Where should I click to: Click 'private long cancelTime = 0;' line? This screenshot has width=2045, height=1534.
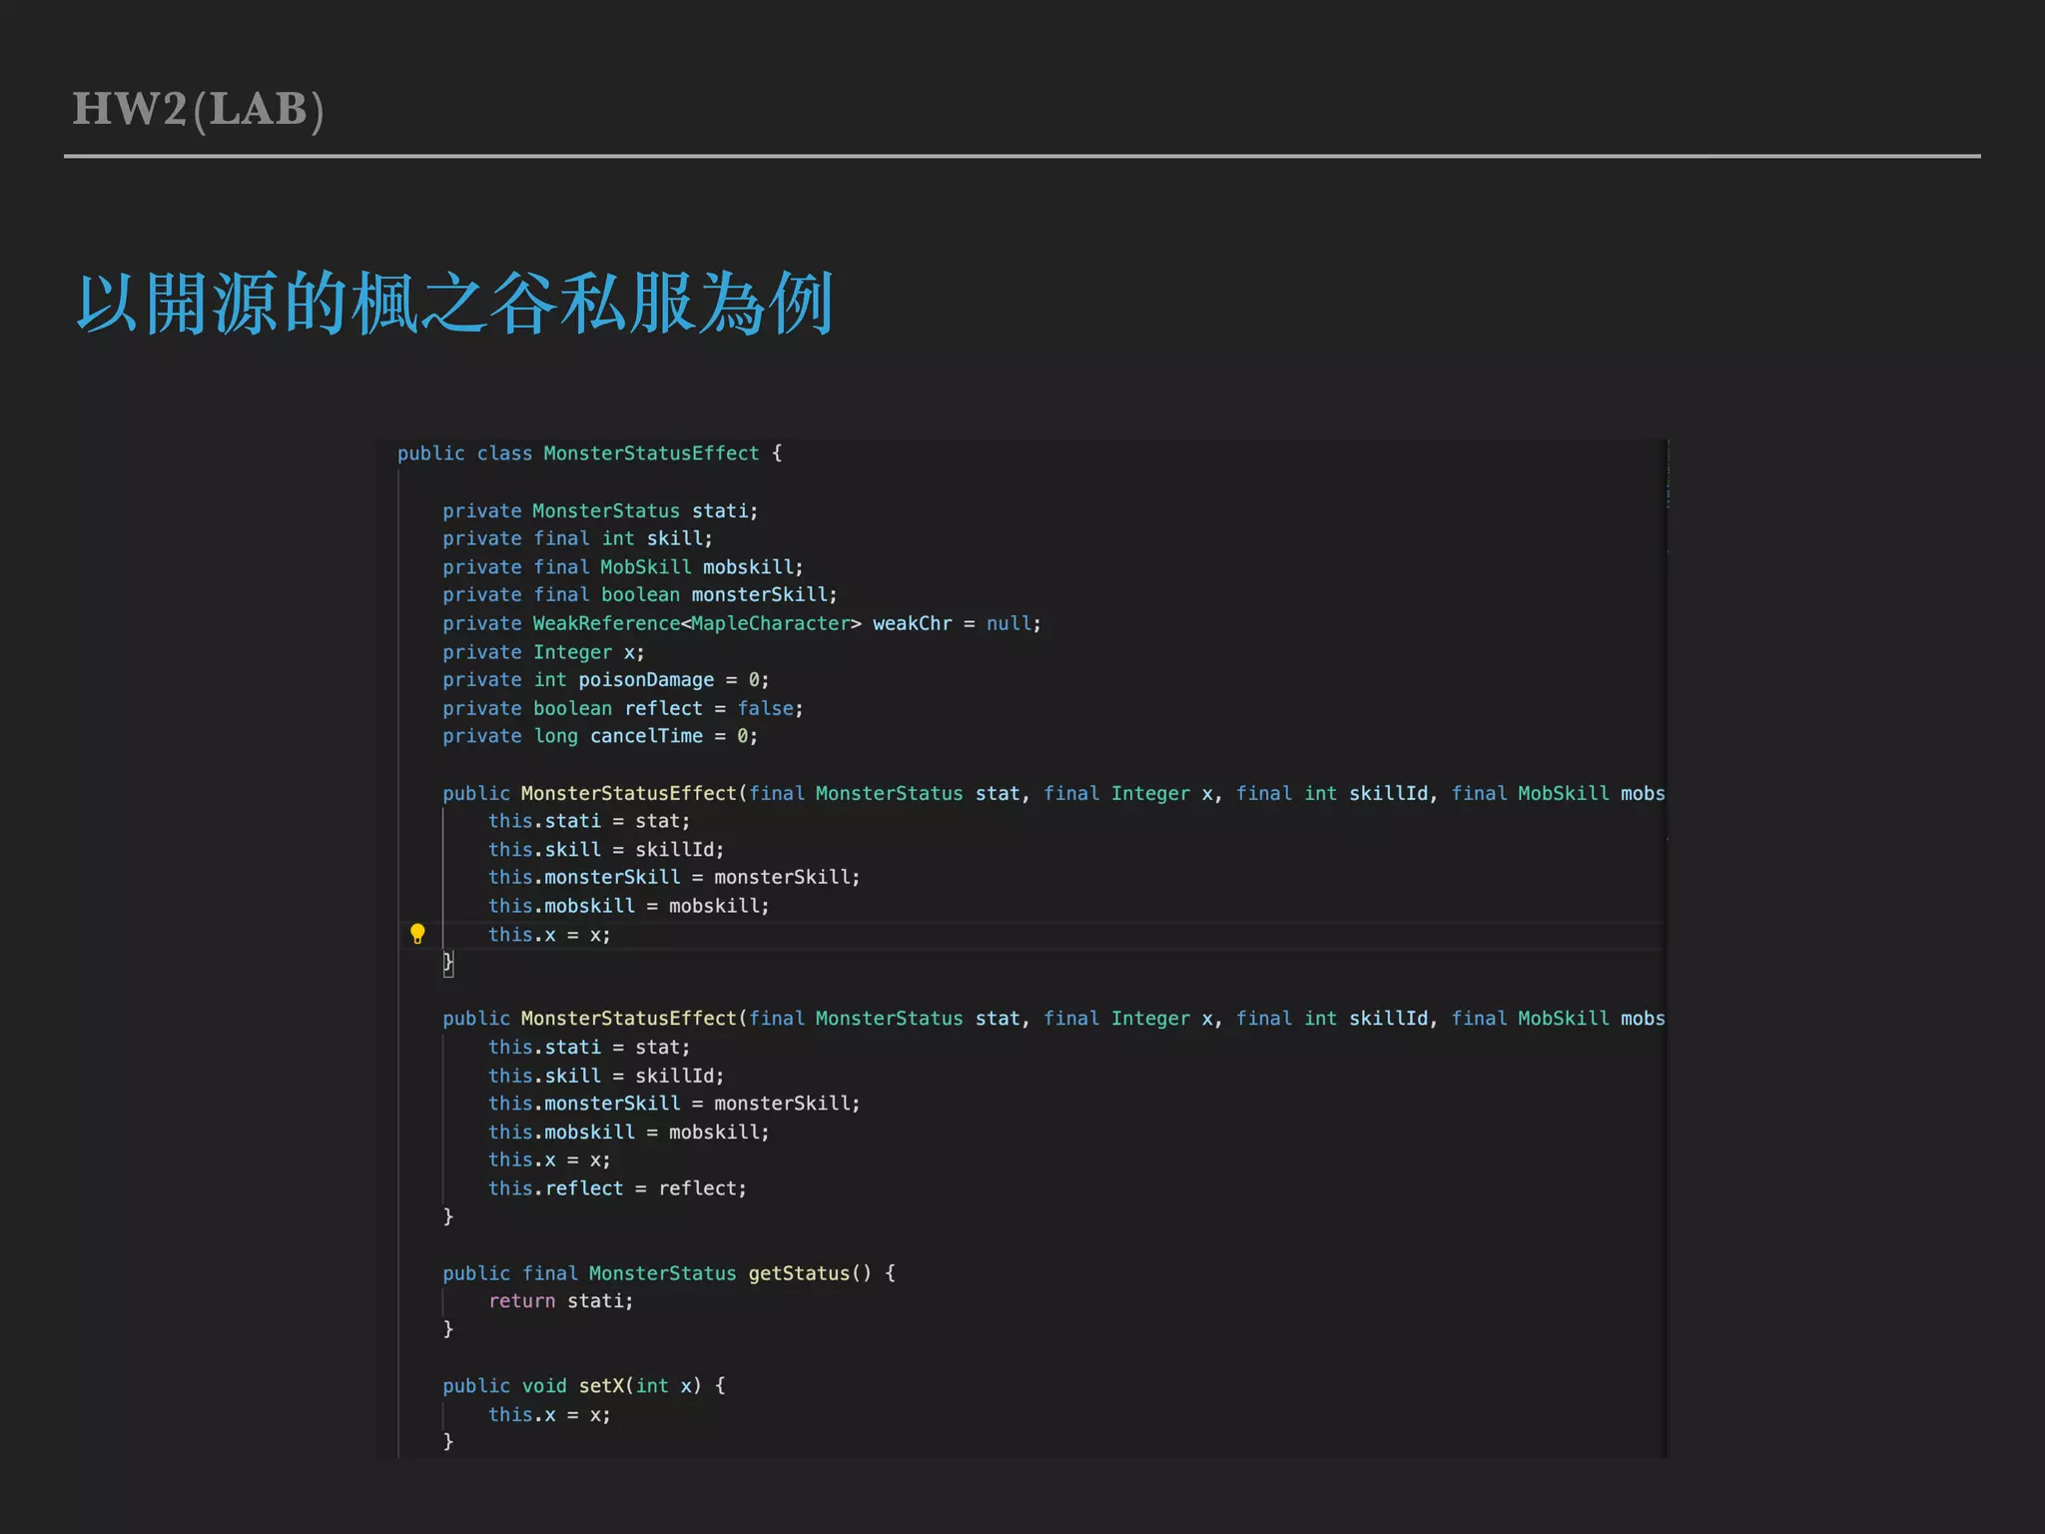point(600,736)
